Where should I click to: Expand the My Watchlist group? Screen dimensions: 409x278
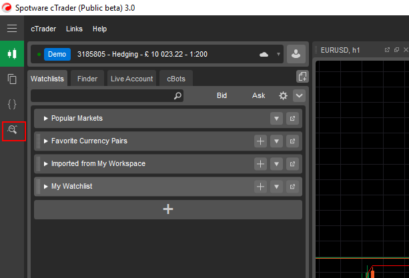click(45, 186)
